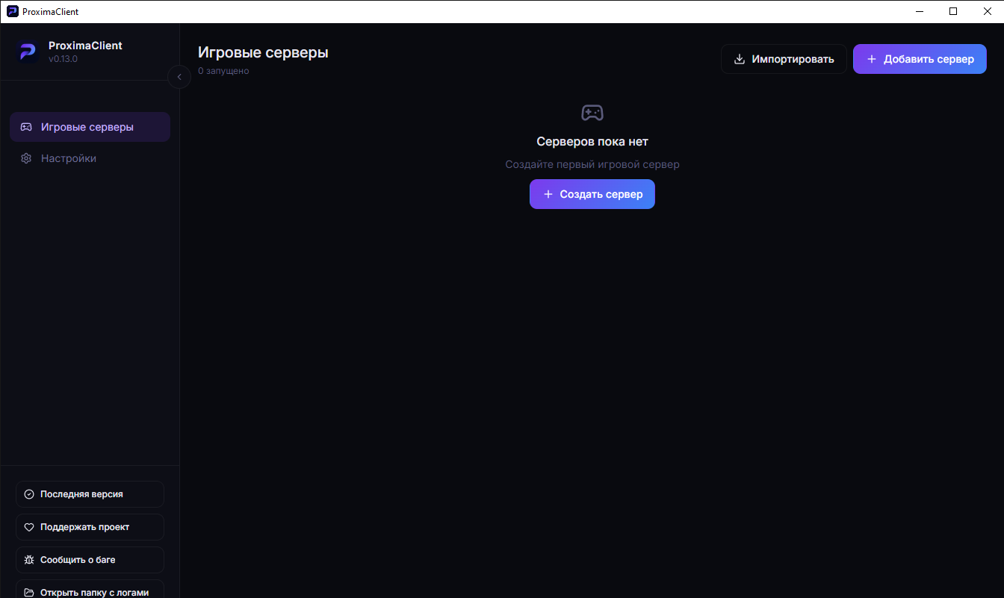Click the gear icon beside Настройки
Screen dimensions: 1004x598
(x=26, y=158)
